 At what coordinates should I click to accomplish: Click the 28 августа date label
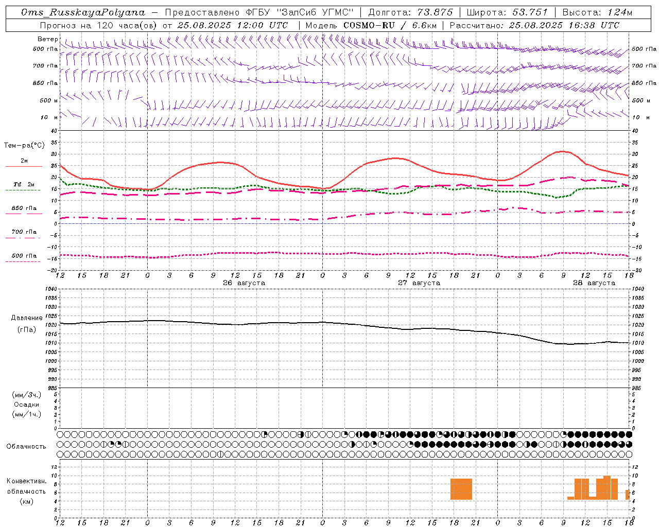coord(594,283)
